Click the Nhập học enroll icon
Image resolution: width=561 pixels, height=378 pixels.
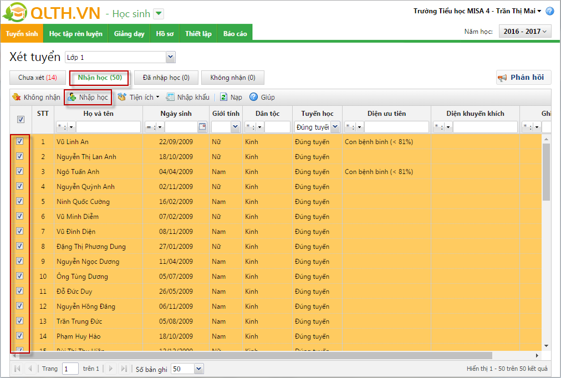72,98
